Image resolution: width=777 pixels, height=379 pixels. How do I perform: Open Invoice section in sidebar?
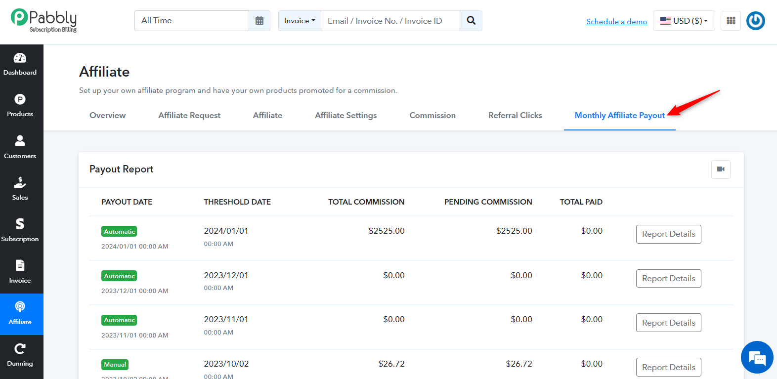pyautogui.click(x=20, y=272)
